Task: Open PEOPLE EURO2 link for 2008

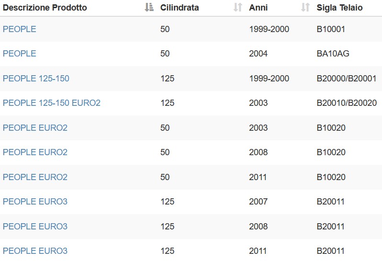Action: coord(35,152)
